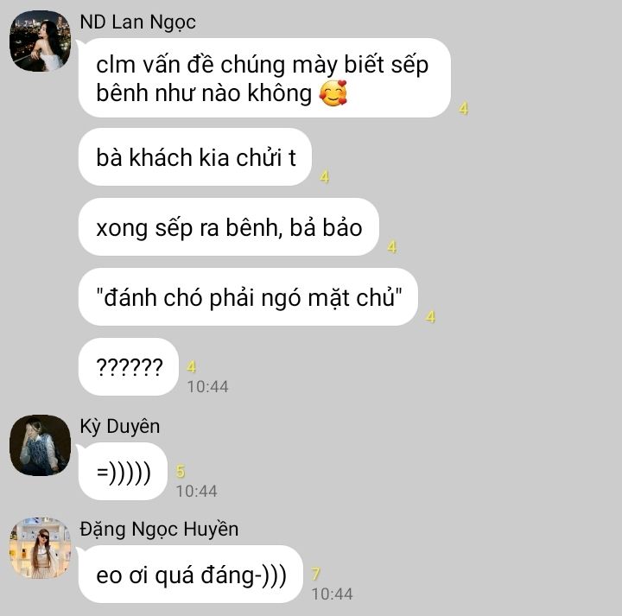
Task: Click read count beside 'đánh chó phải ngó' message
Action: (x=430, y=317)
